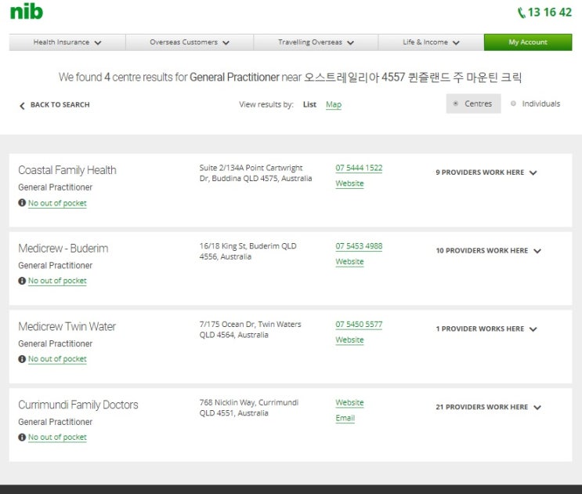Click the info icon under Coastal Family Health
The height and width of the screenshot is (494, 582).
[22, 203]
